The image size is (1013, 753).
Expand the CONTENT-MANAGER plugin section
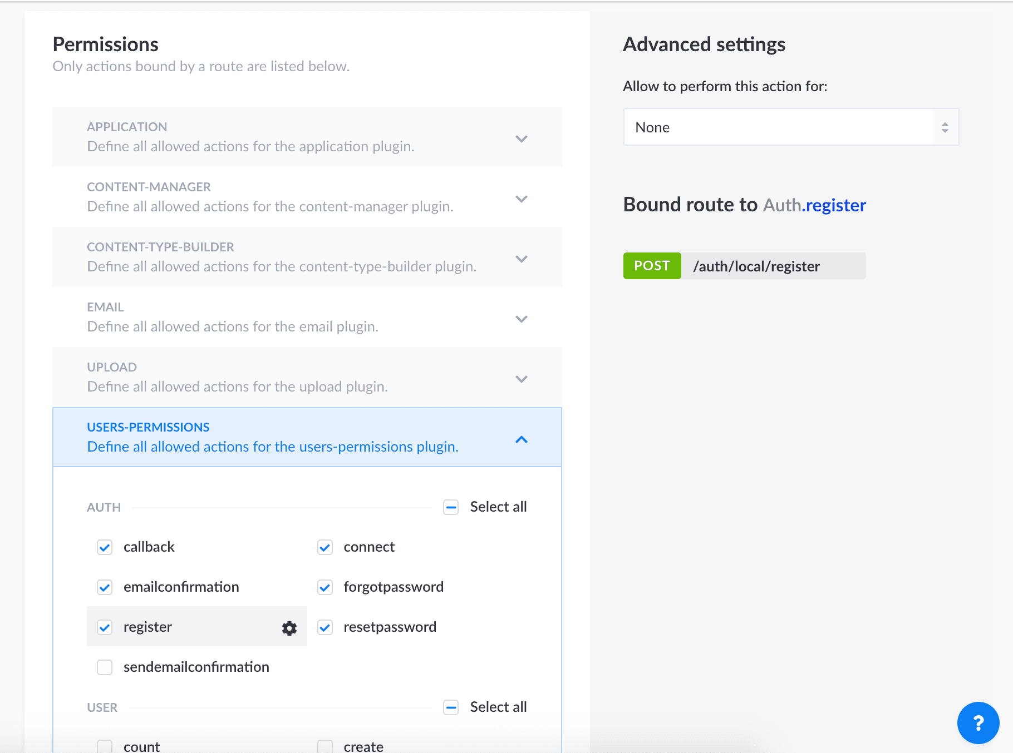coord(307,197)
